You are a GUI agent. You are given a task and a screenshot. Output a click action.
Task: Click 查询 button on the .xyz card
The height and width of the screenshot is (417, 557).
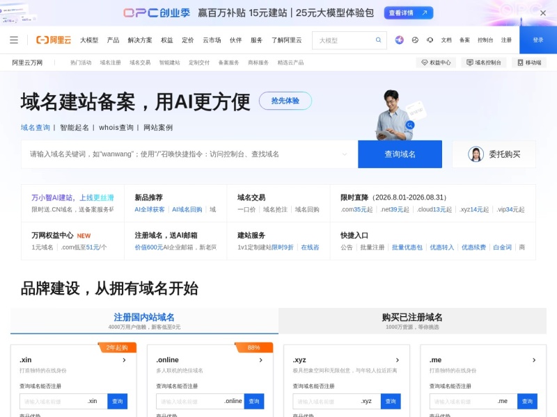(391, 402)
